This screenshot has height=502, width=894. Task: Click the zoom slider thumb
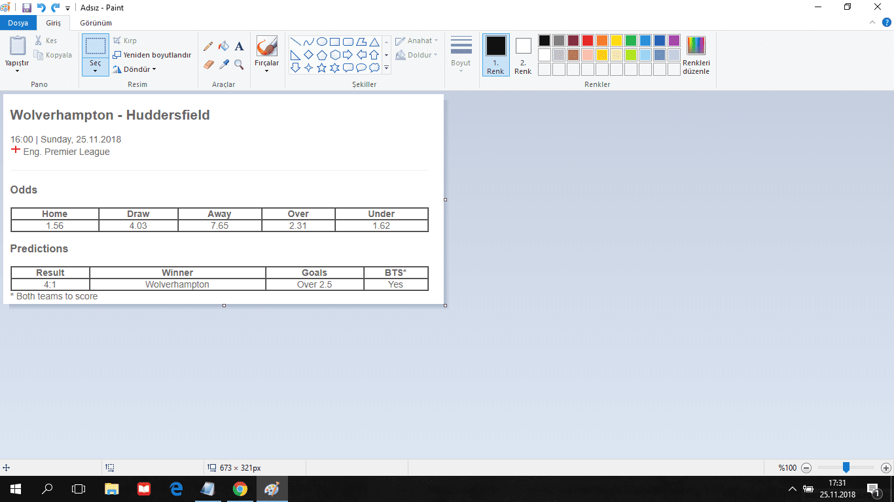846,467
